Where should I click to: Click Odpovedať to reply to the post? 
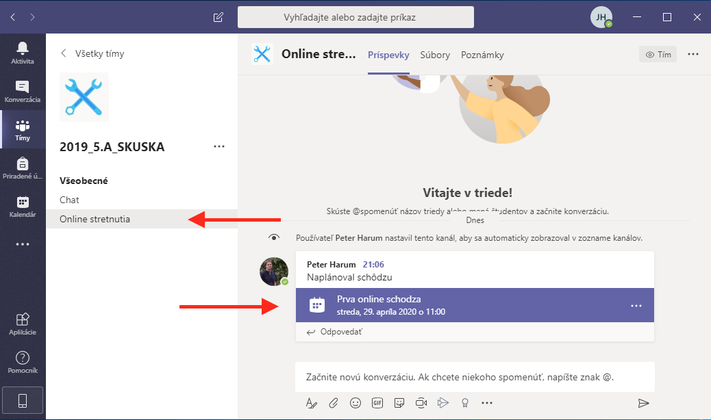coord(335,332)
